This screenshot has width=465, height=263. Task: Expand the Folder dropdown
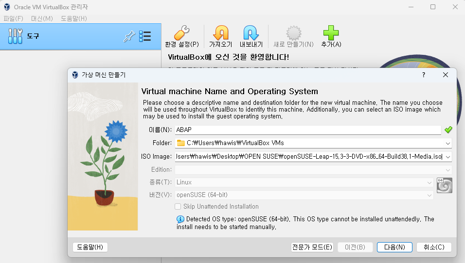click(448, 144)
